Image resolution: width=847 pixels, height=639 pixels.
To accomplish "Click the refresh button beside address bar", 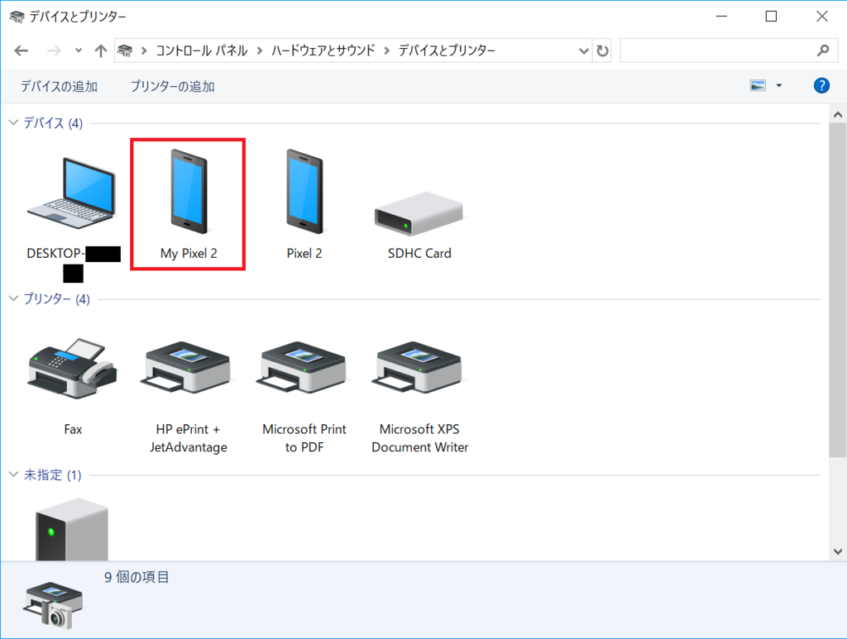I will tap(602, 50).
